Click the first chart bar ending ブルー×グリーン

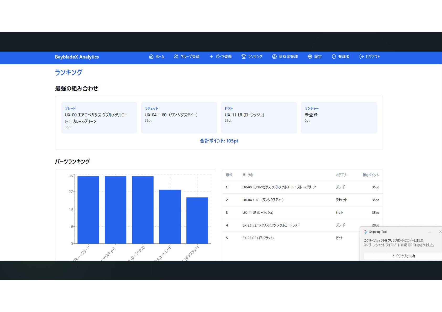(88, 210)
